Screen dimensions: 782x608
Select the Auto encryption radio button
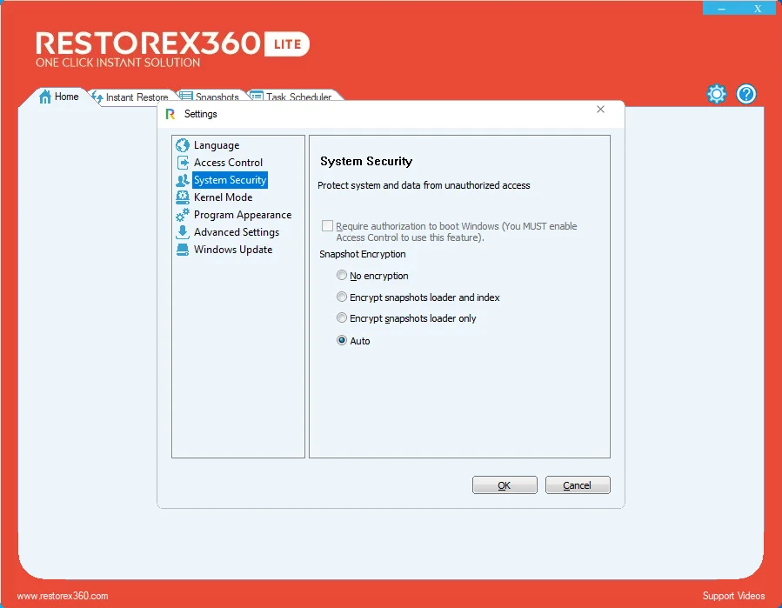click(342, 340)
